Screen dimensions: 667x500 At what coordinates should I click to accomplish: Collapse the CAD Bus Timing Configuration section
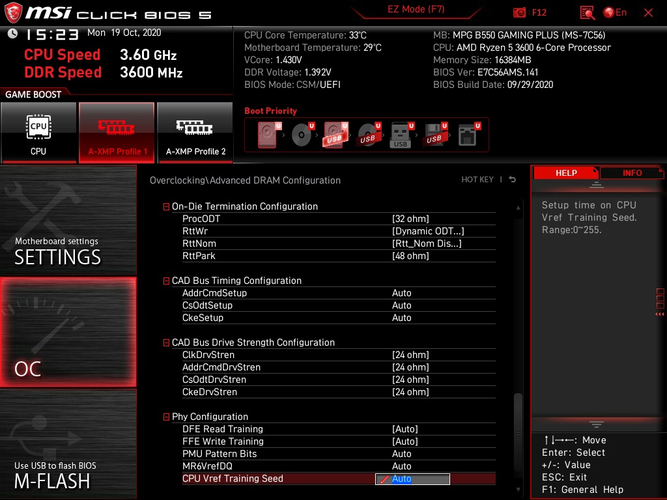(166, 281)
